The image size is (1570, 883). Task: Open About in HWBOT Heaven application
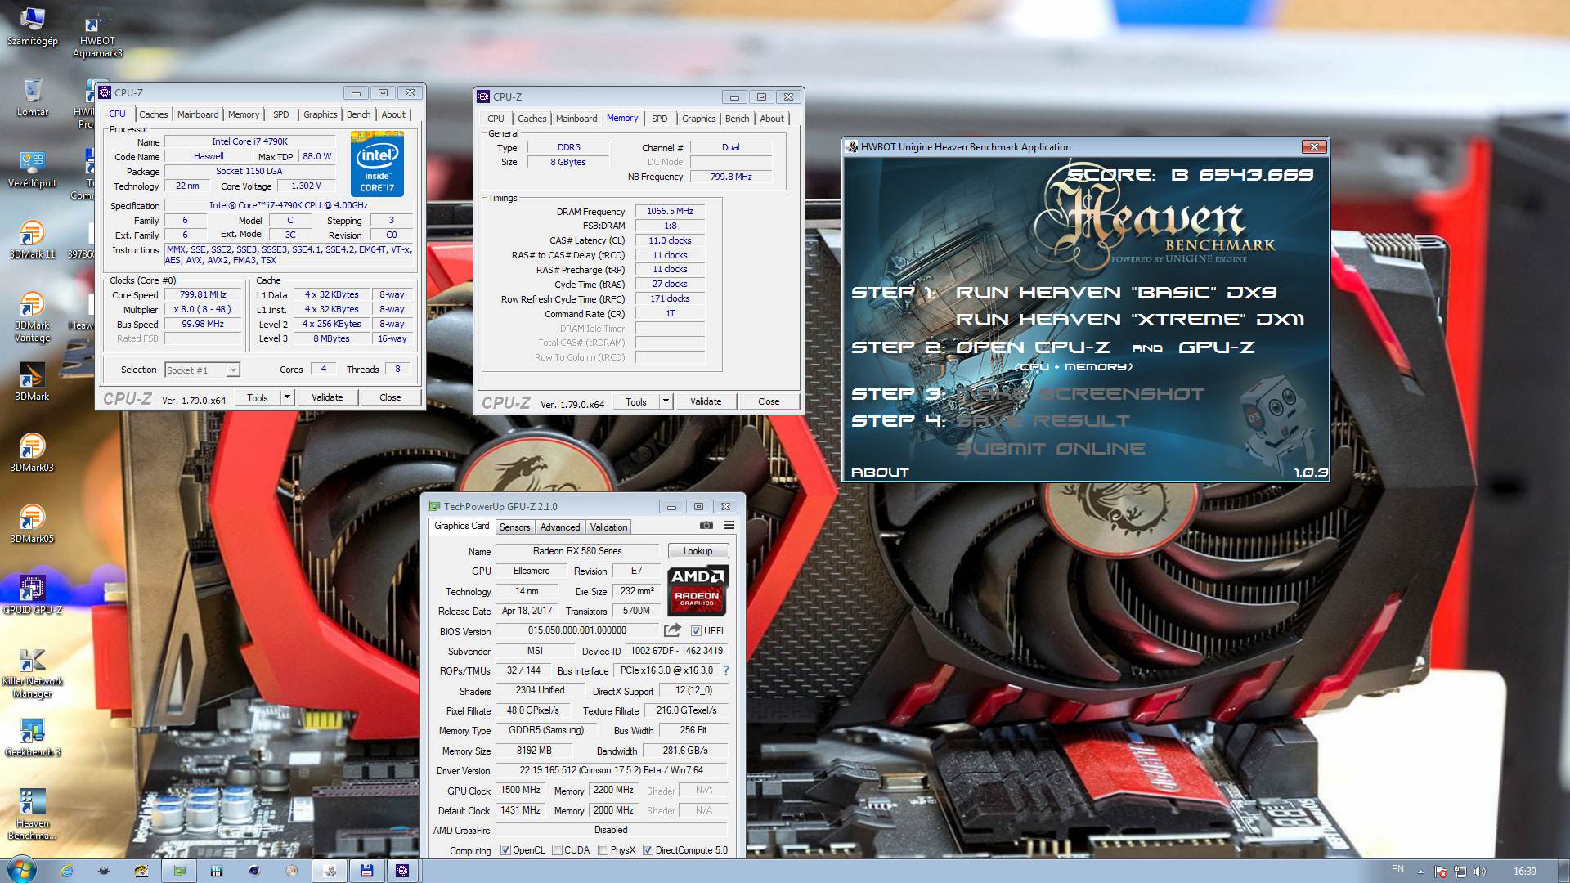click(880, 473)
